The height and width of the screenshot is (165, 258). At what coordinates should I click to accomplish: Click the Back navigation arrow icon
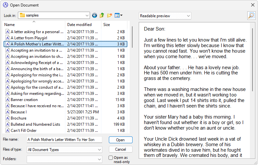[x=95, y=15]
